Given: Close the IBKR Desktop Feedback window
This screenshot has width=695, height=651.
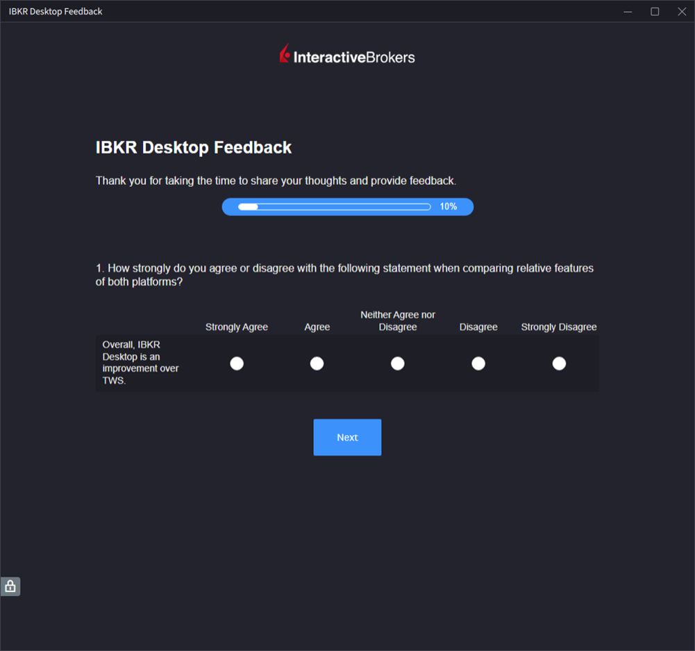Looking at the screenshot, I should [x=682, y=12].
